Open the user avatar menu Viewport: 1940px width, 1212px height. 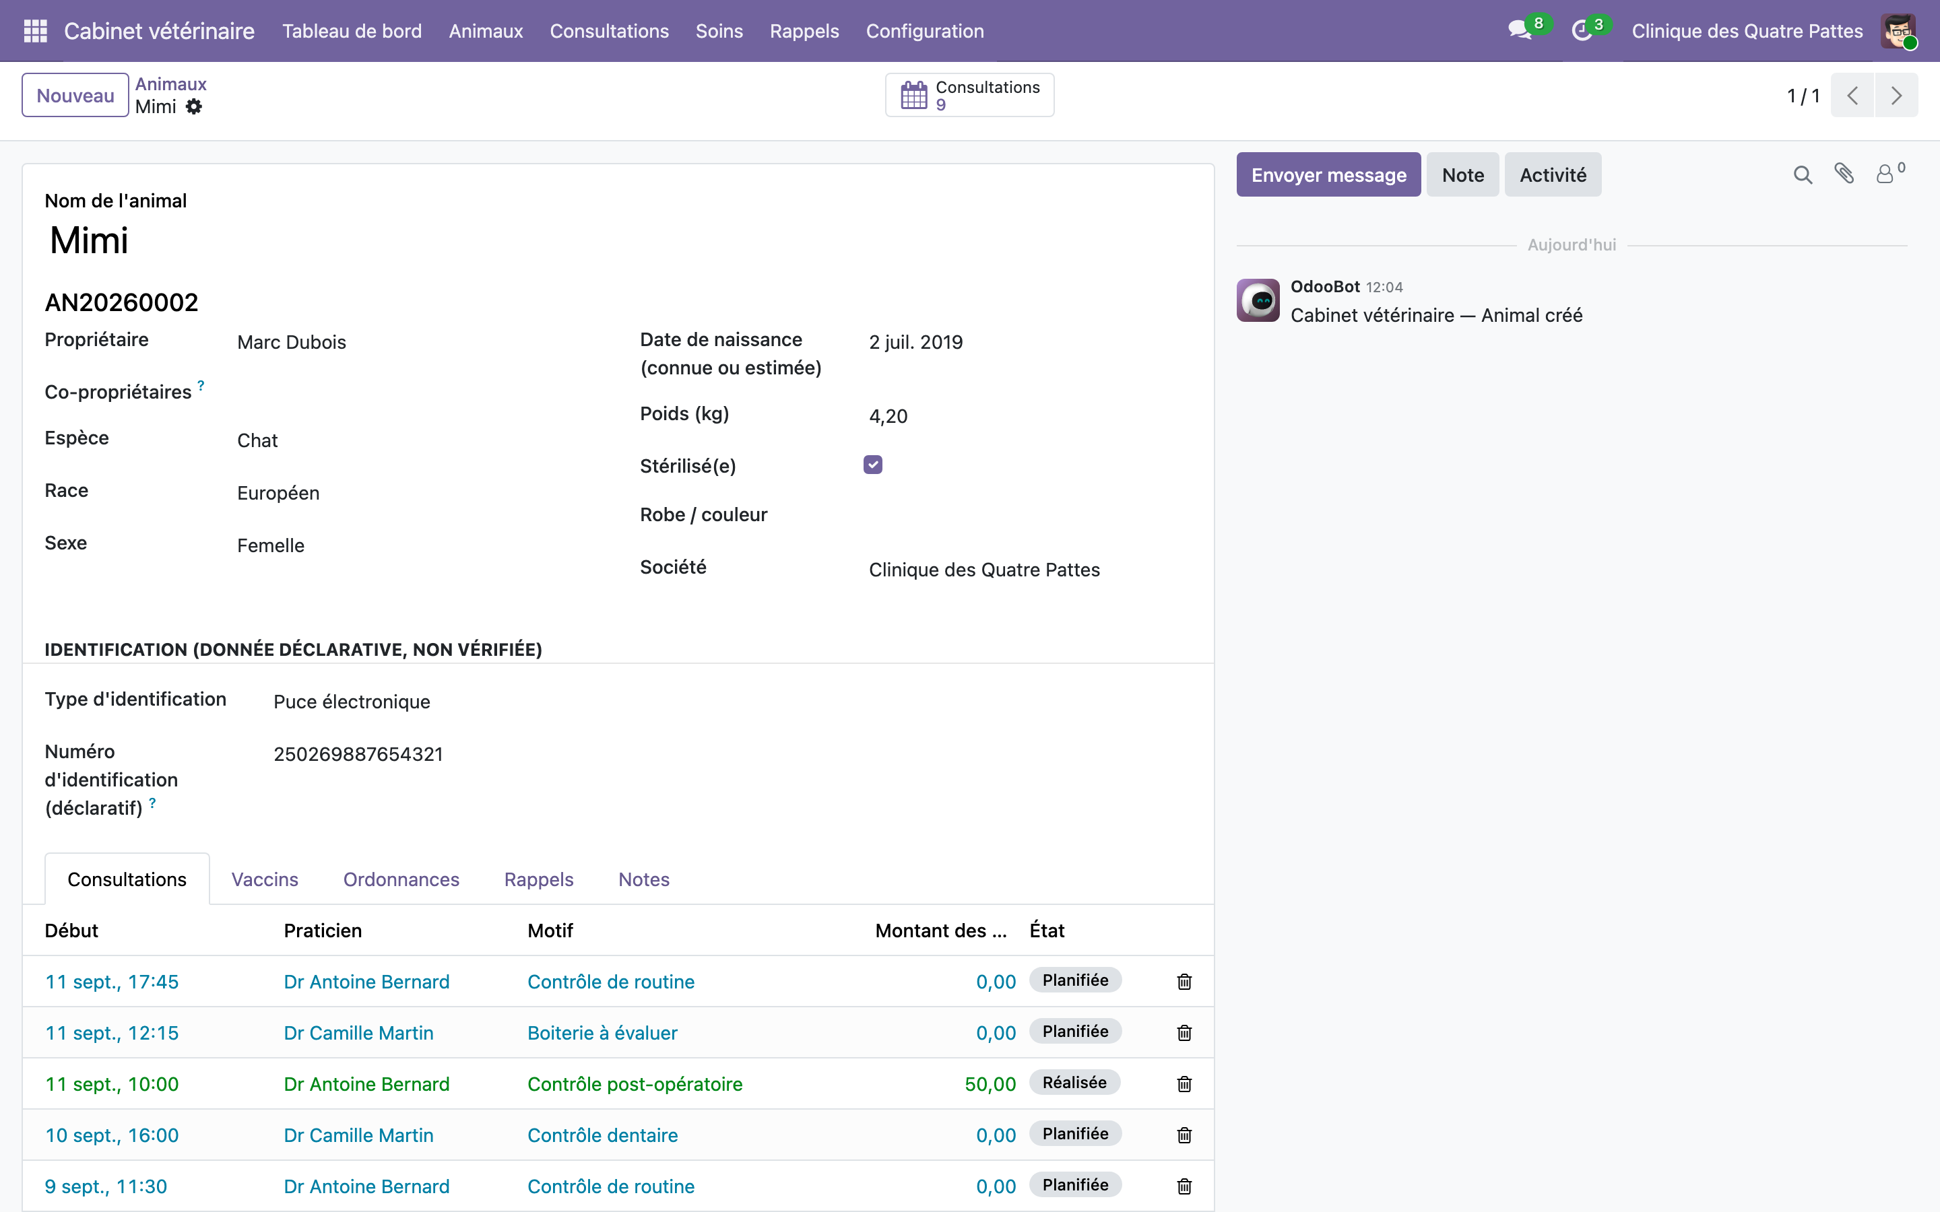click(x=1899, y=30)
